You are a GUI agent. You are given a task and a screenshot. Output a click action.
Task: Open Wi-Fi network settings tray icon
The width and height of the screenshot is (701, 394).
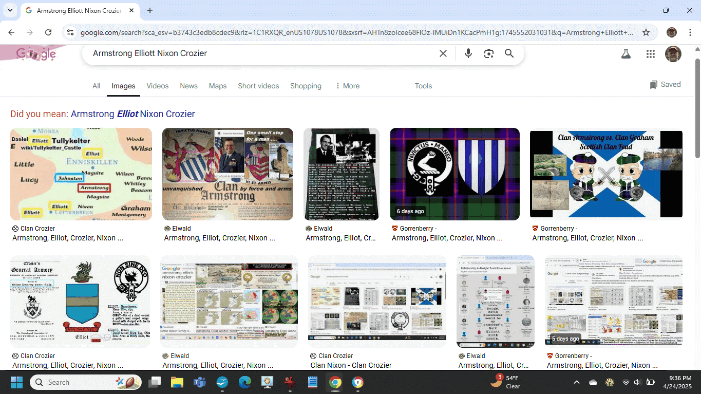(x=626, y=382)
